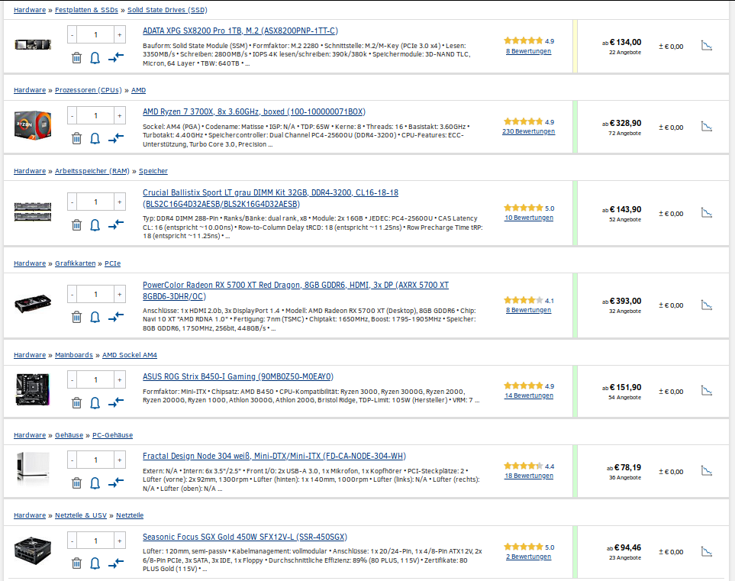Open ASUS ROG Strix B450-I Gaming product link
Screen dimensions: 735x581
(238, 376)
